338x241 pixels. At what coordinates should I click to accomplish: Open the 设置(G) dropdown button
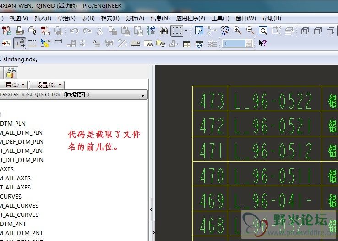47,85
